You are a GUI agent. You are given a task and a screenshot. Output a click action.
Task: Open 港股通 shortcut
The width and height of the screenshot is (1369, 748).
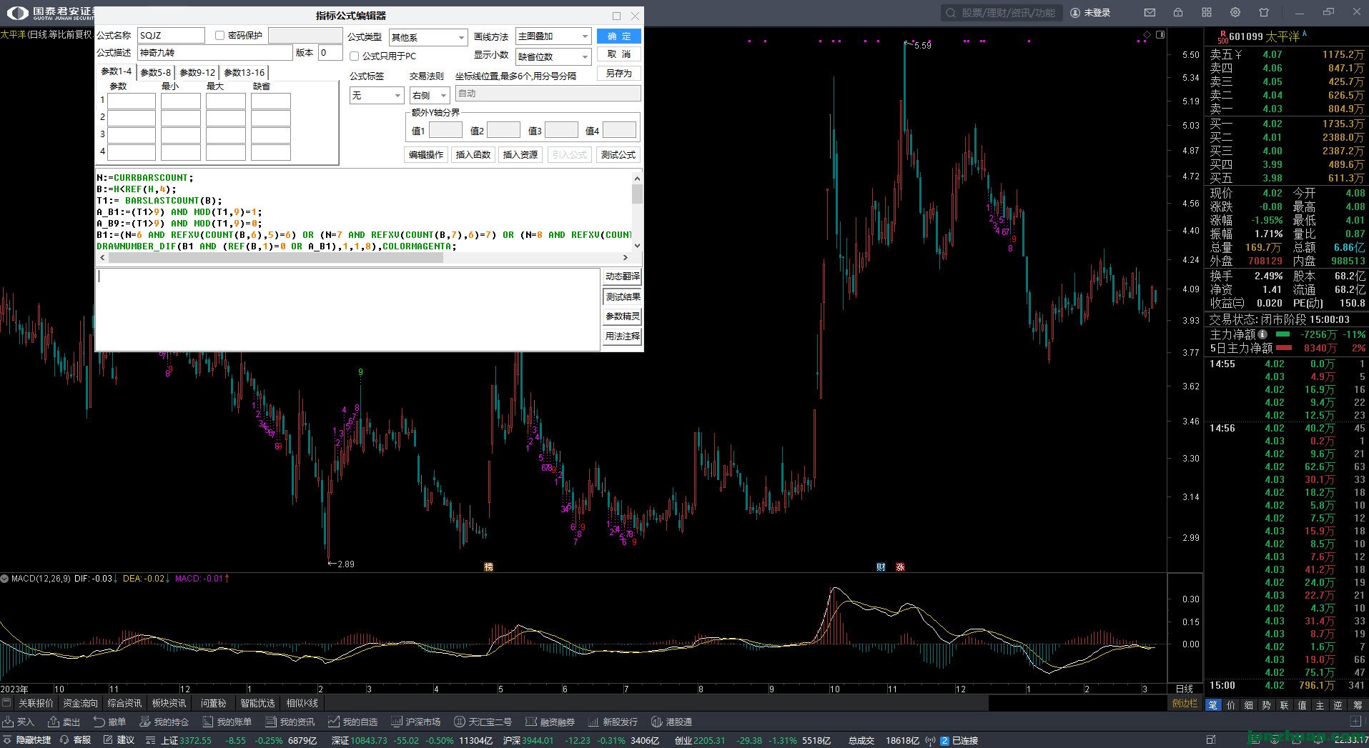click(671, 722)
